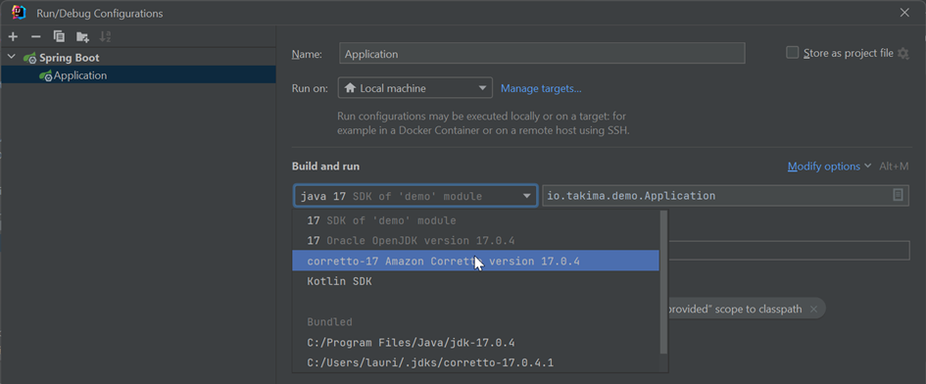Enable Store as project file checkbox
The width and height of the screenshot is (926, 384).
click(x=793, y=53)
